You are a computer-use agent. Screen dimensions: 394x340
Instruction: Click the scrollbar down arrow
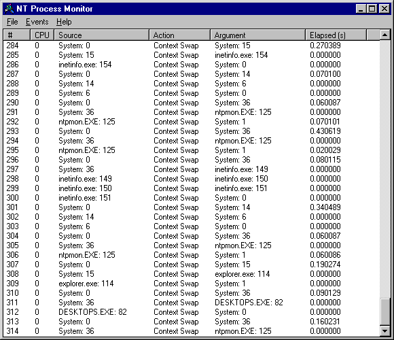point(384,331)
